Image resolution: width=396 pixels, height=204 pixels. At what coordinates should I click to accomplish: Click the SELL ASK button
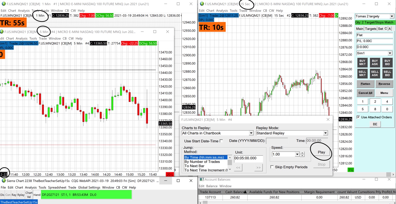click(x=375, y=74)
